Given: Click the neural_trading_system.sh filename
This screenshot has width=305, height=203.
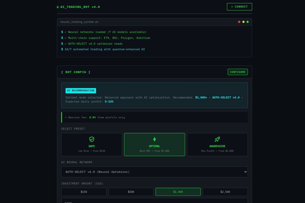Looking at the screenshot, I should coord(79,22).
